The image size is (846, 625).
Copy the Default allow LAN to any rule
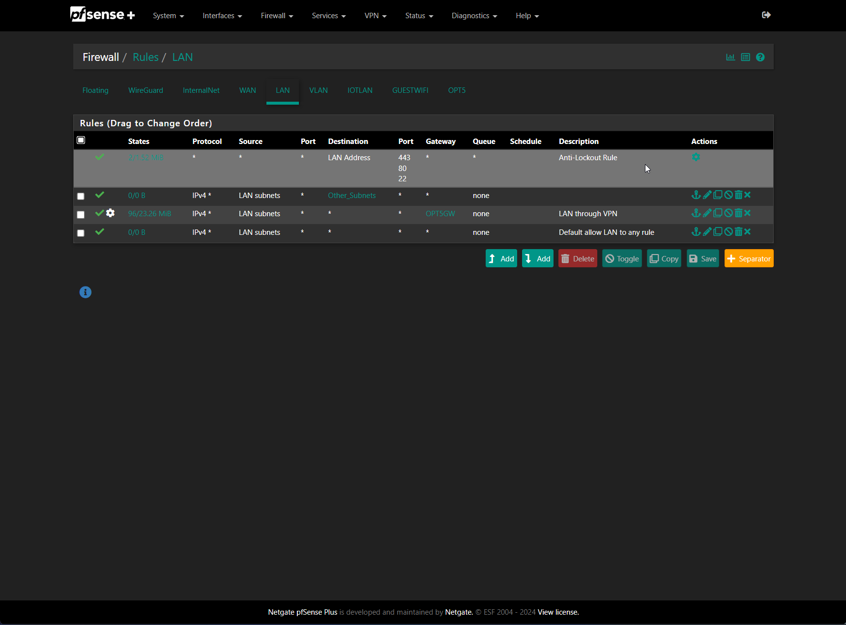(x=718, y=232)
